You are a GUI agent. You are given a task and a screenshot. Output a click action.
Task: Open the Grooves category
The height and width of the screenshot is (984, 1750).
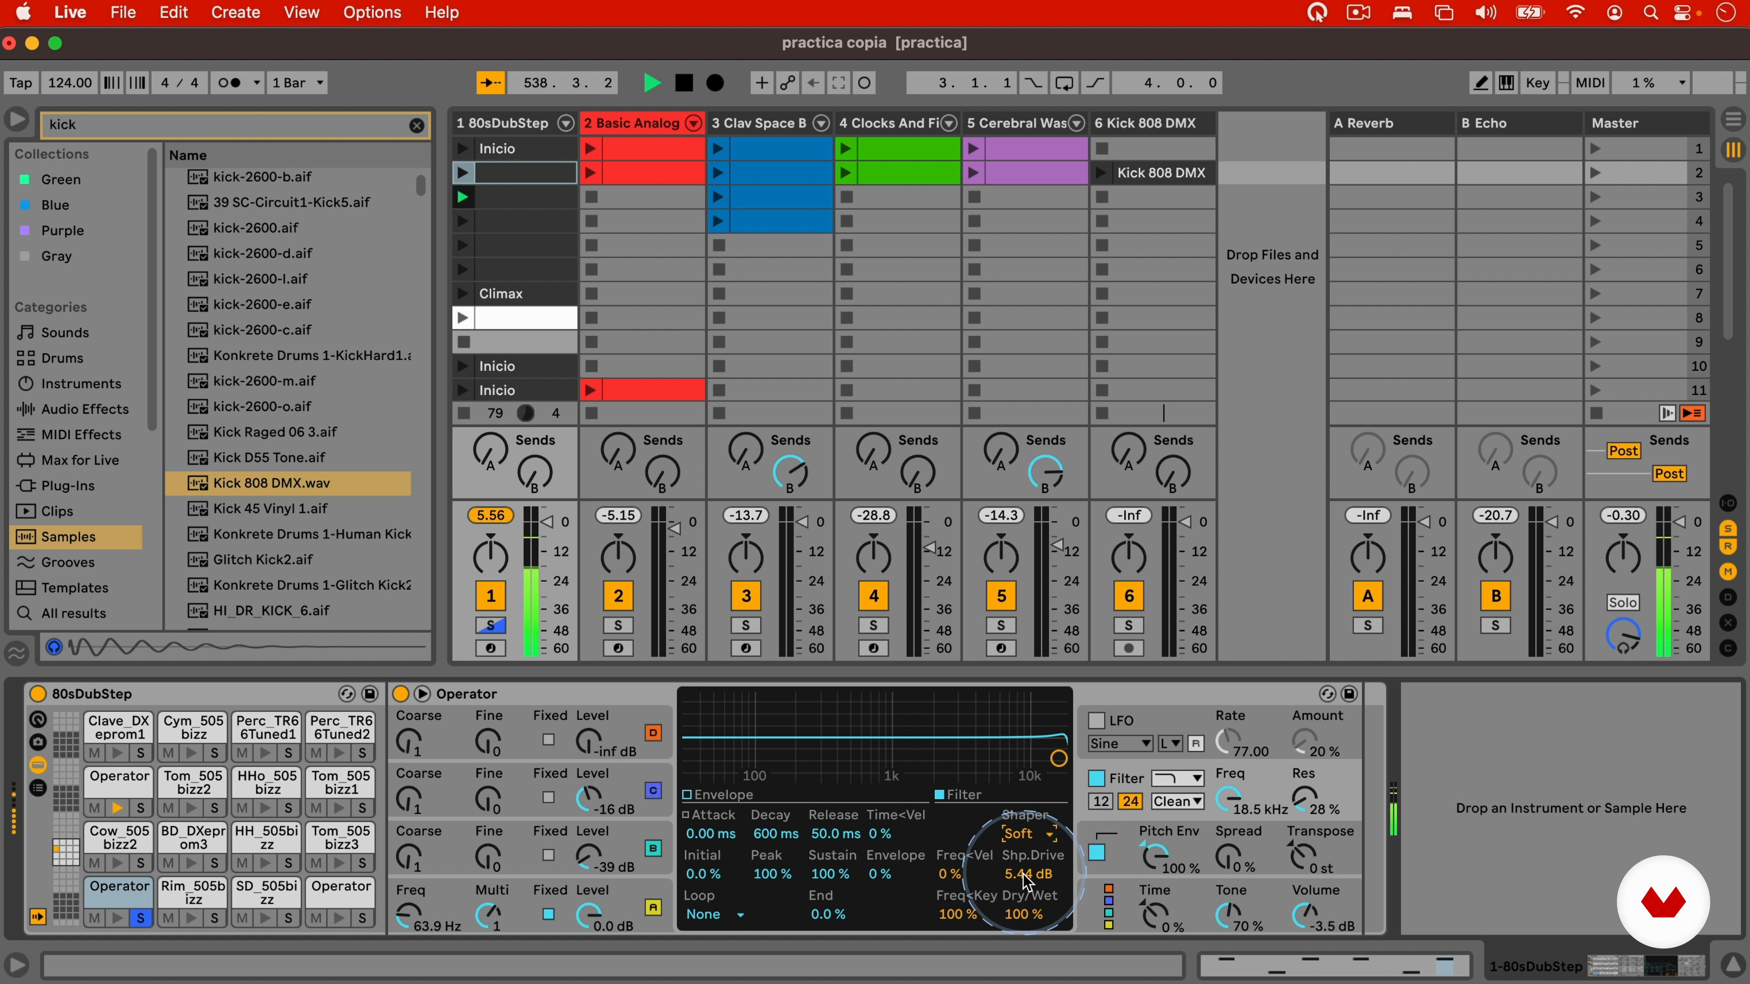point(67,562)
